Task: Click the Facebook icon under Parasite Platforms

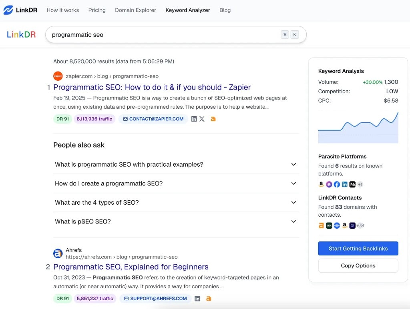Action: tap(337, 184)
